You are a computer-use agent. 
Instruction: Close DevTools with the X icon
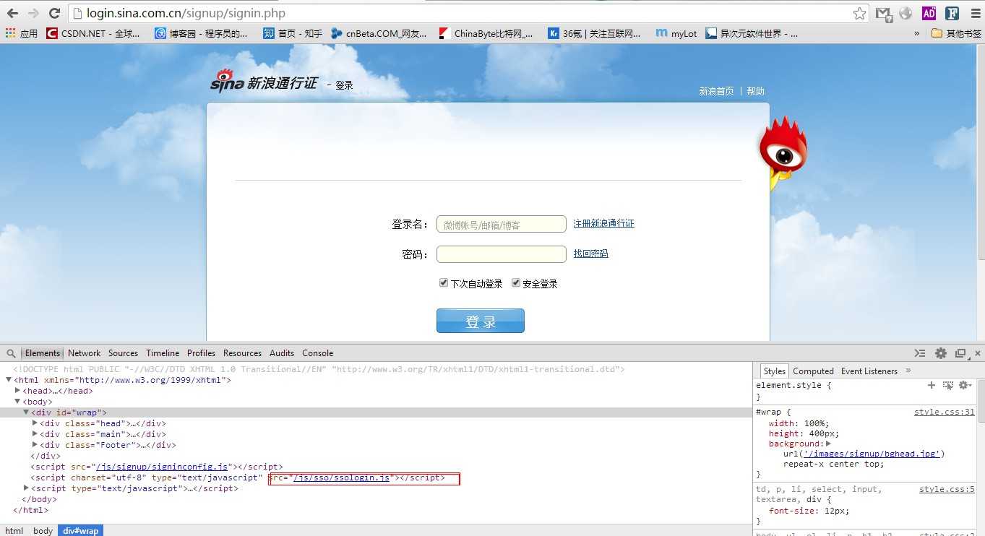[977, 353]
